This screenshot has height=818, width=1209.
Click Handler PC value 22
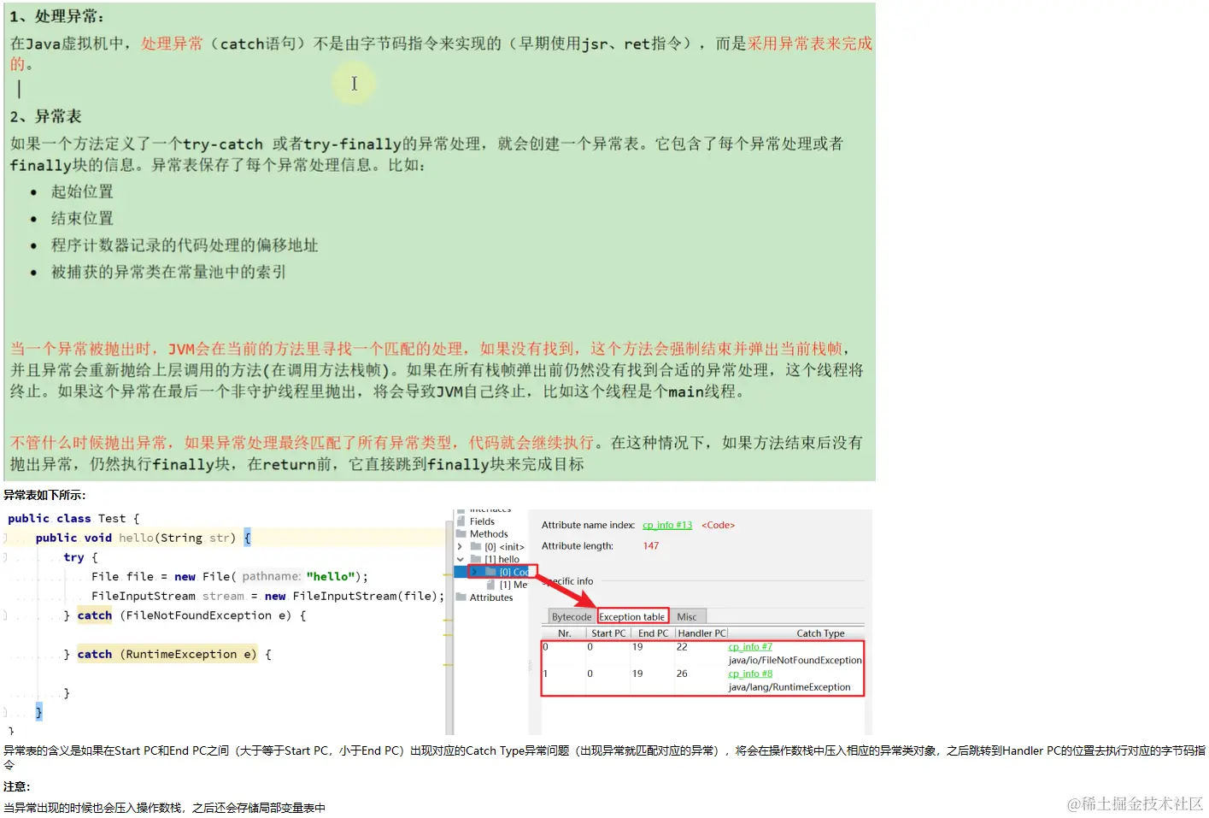[x=682, y=647]
